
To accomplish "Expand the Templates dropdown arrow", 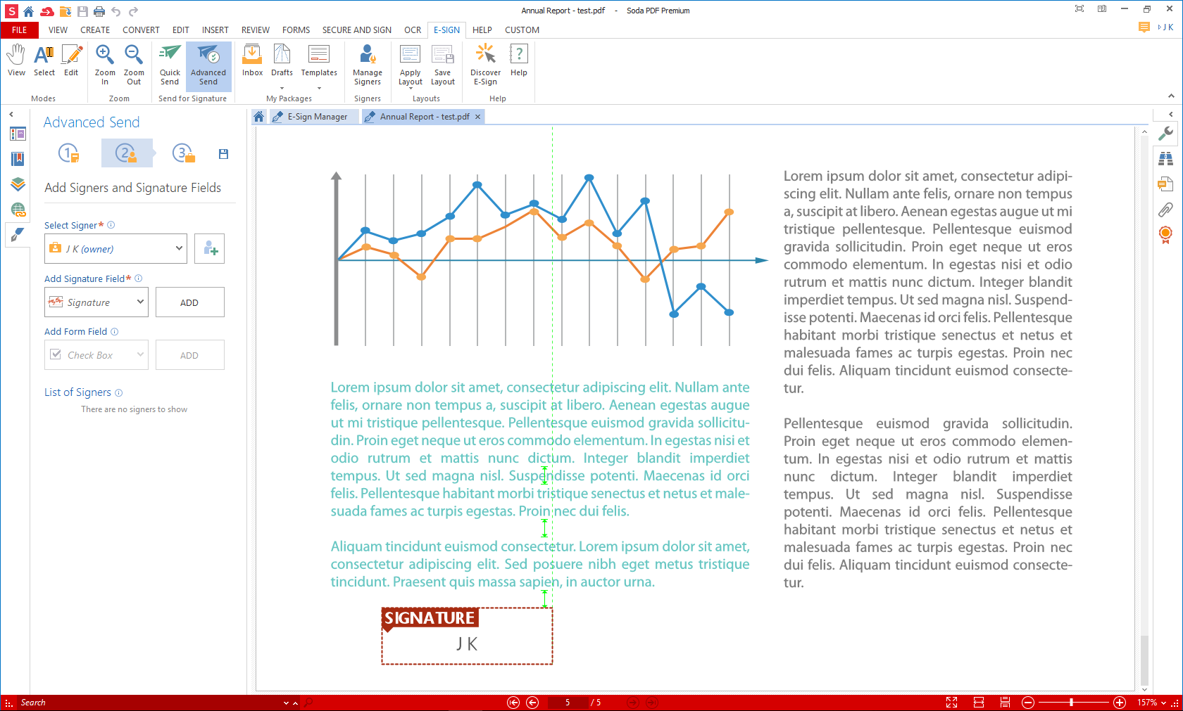I will tap(319, 89).
